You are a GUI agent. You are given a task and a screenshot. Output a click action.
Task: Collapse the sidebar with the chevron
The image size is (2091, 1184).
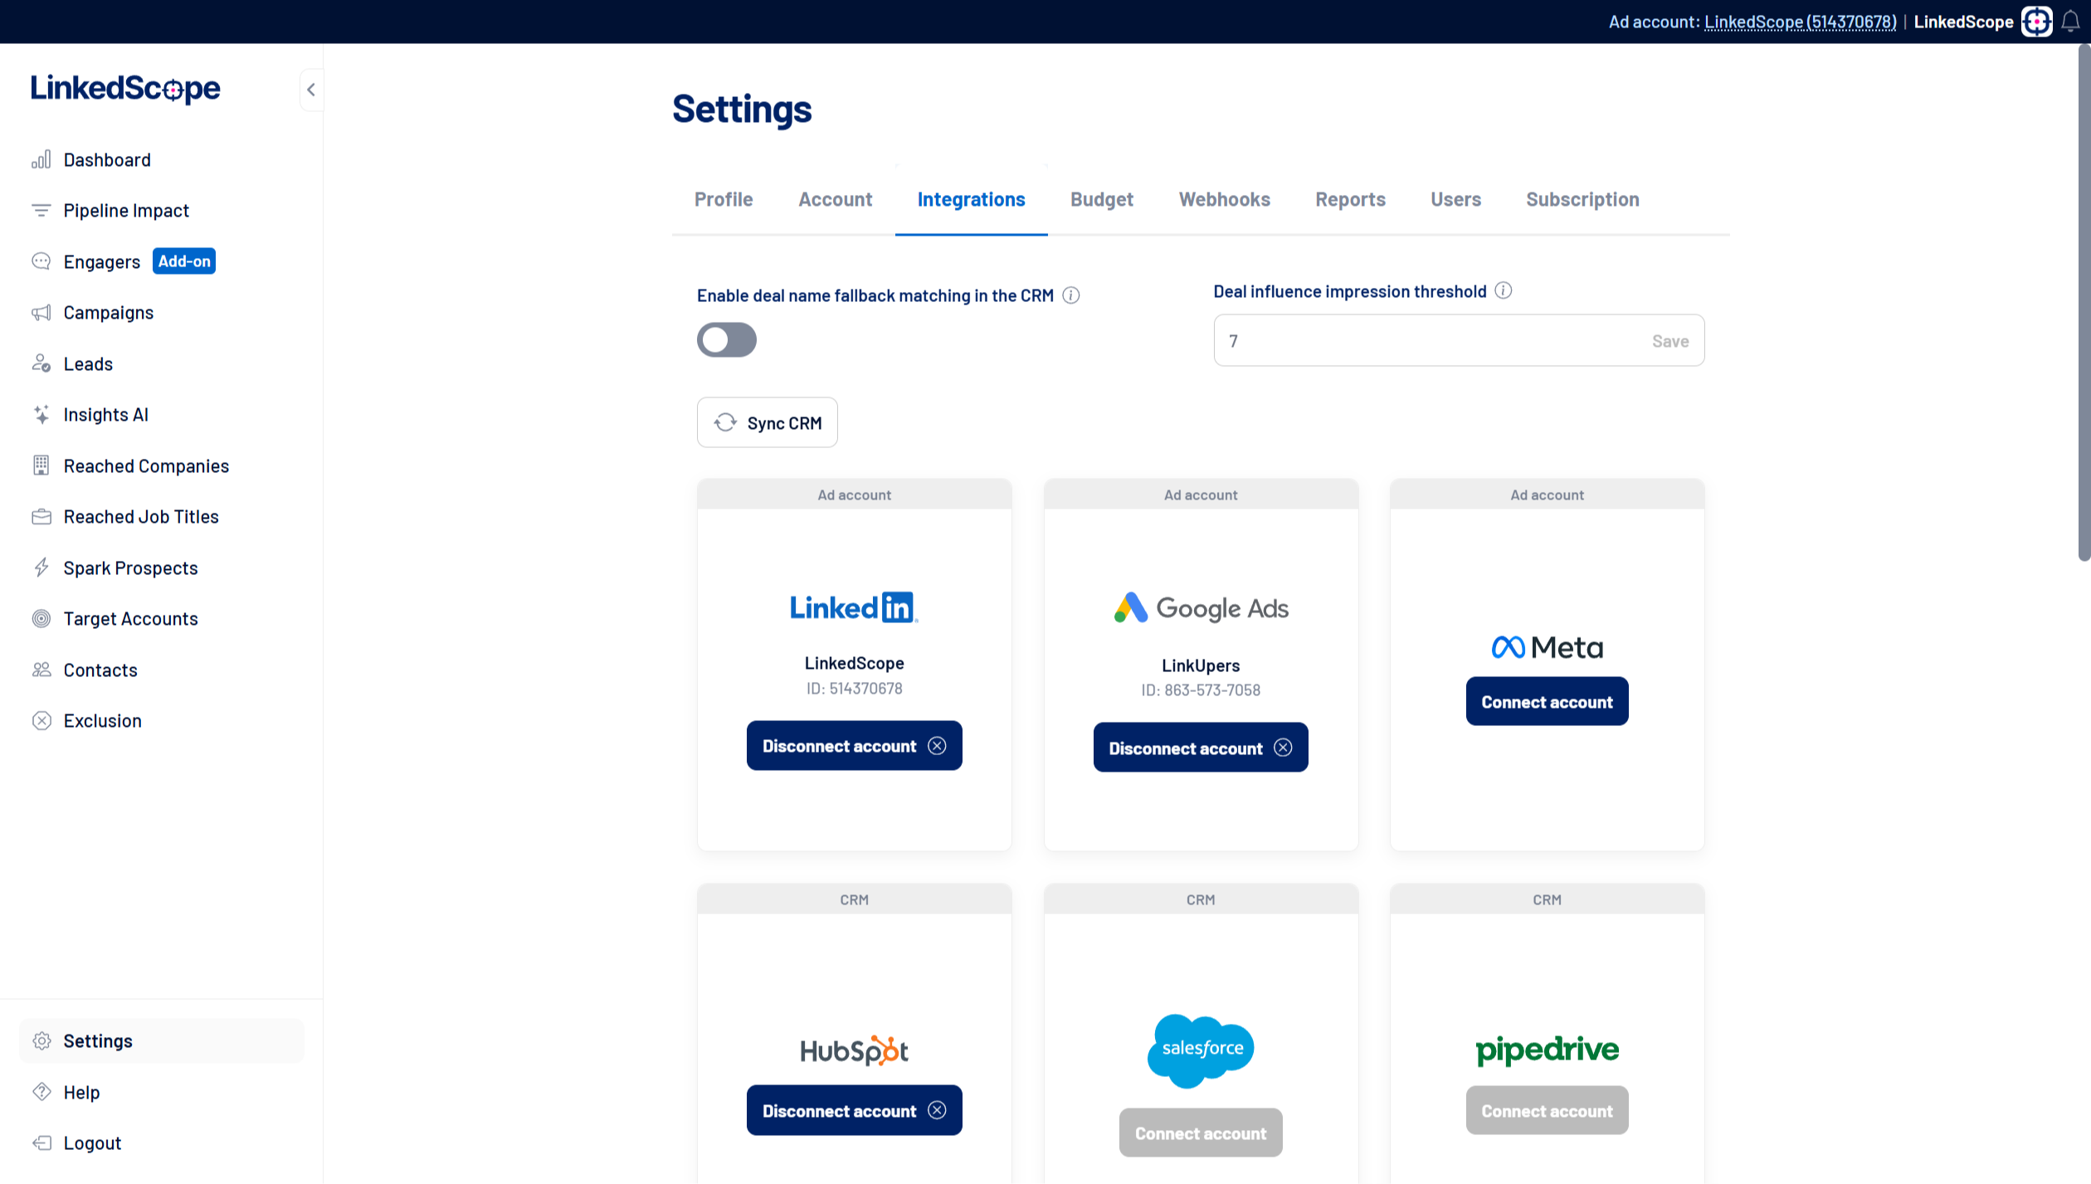[311, 90]
